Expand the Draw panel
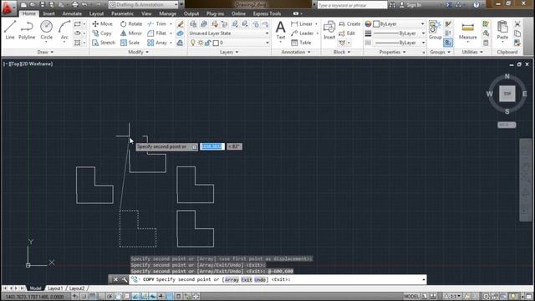 pyautogui.click(x=45, y=52)
